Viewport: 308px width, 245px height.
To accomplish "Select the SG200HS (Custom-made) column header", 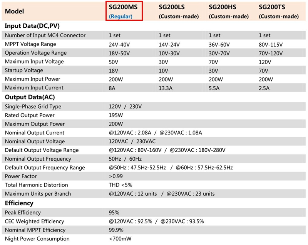I will point(228,12).
